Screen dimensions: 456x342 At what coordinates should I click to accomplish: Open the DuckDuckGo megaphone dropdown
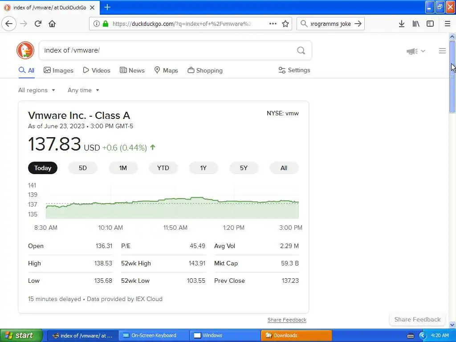[x=416, y=51]
